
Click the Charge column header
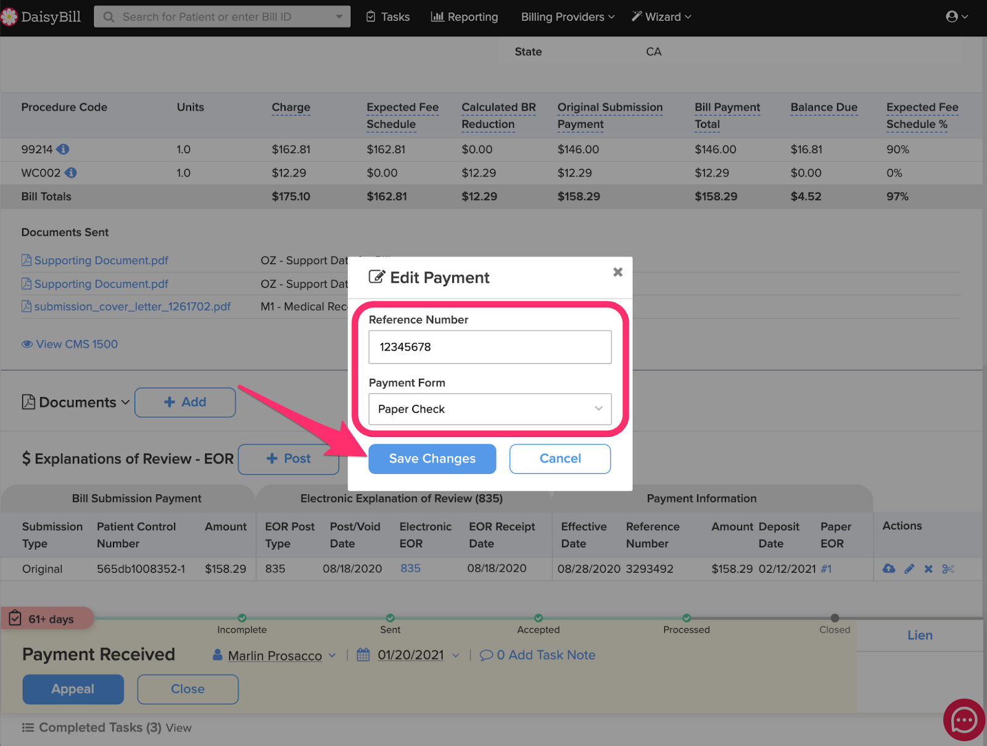(x=291, y=107)
